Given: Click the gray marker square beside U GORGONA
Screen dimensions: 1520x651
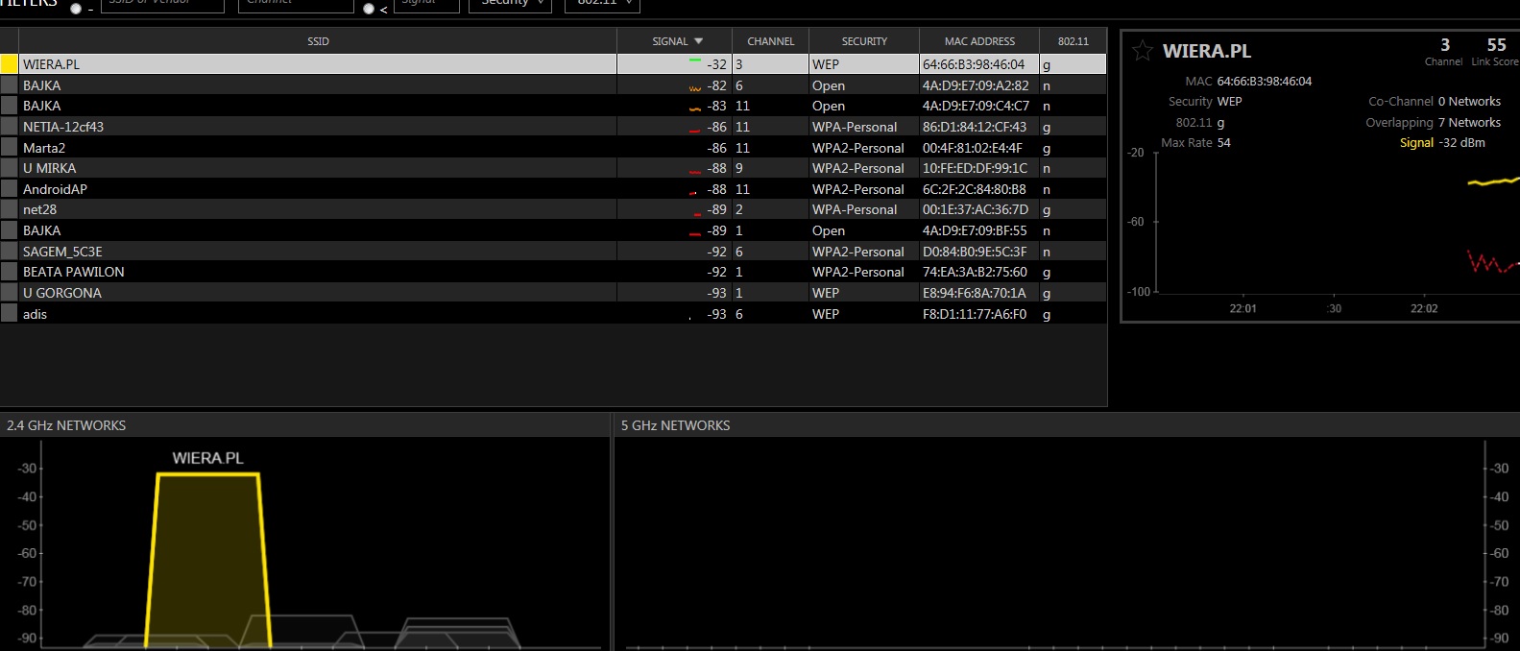Looking at the screenshot, I should coord(10,293).
